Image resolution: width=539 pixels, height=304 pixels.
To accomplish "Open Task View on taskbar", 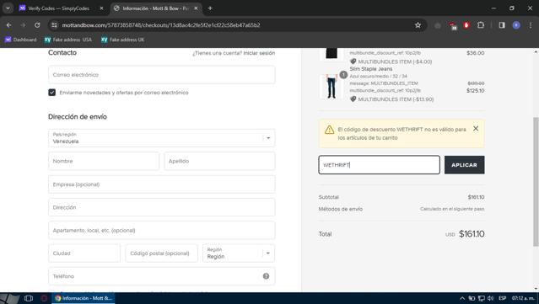I will (x=29, y=298).
